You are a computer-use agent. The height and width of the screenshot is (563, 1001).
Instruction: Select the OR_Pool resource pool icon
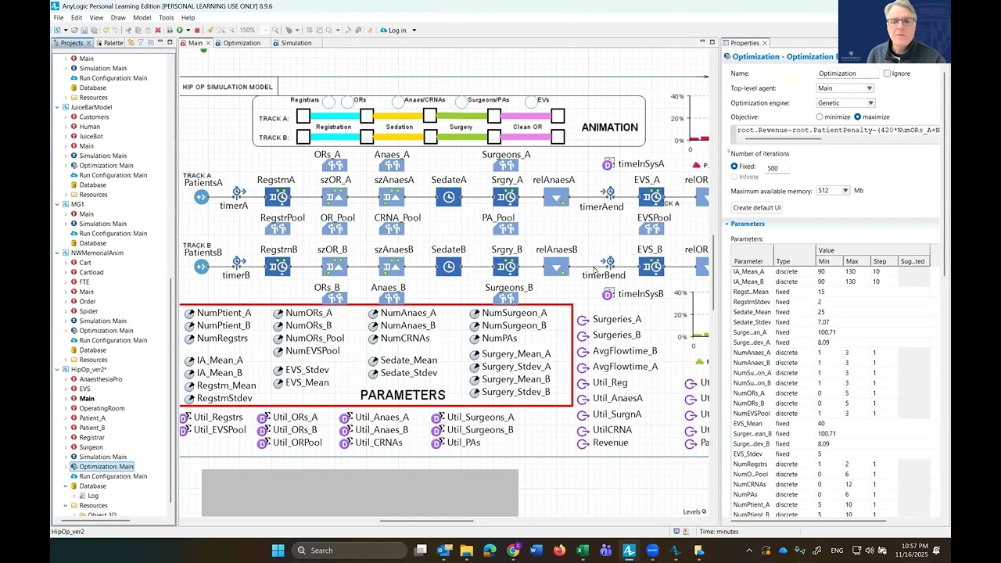click(x=335, y=229)
